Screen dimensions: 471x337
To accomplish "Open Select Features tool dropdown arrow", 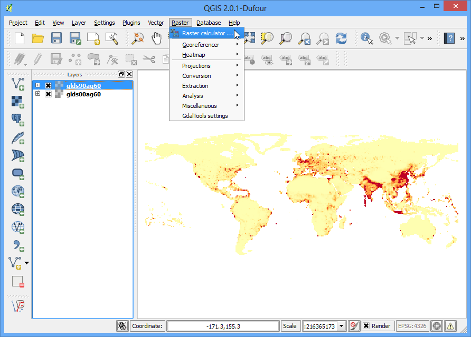I will click(x=422, y=38).
